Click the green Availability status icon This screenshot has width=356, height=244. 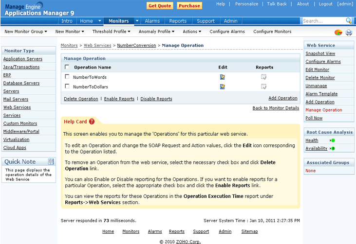[333, 149]
